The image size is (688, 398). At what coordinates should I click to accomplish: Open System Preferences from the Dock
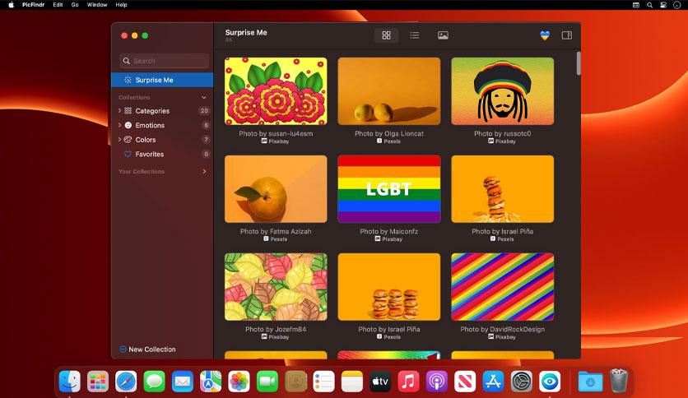(521, 381)
